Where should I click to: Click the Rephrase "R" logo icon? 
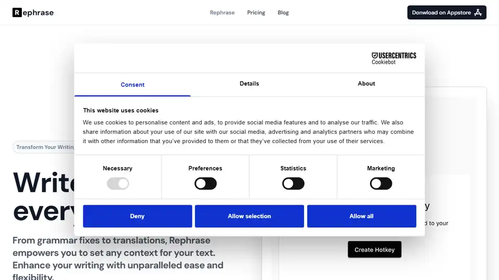[17, 12]
